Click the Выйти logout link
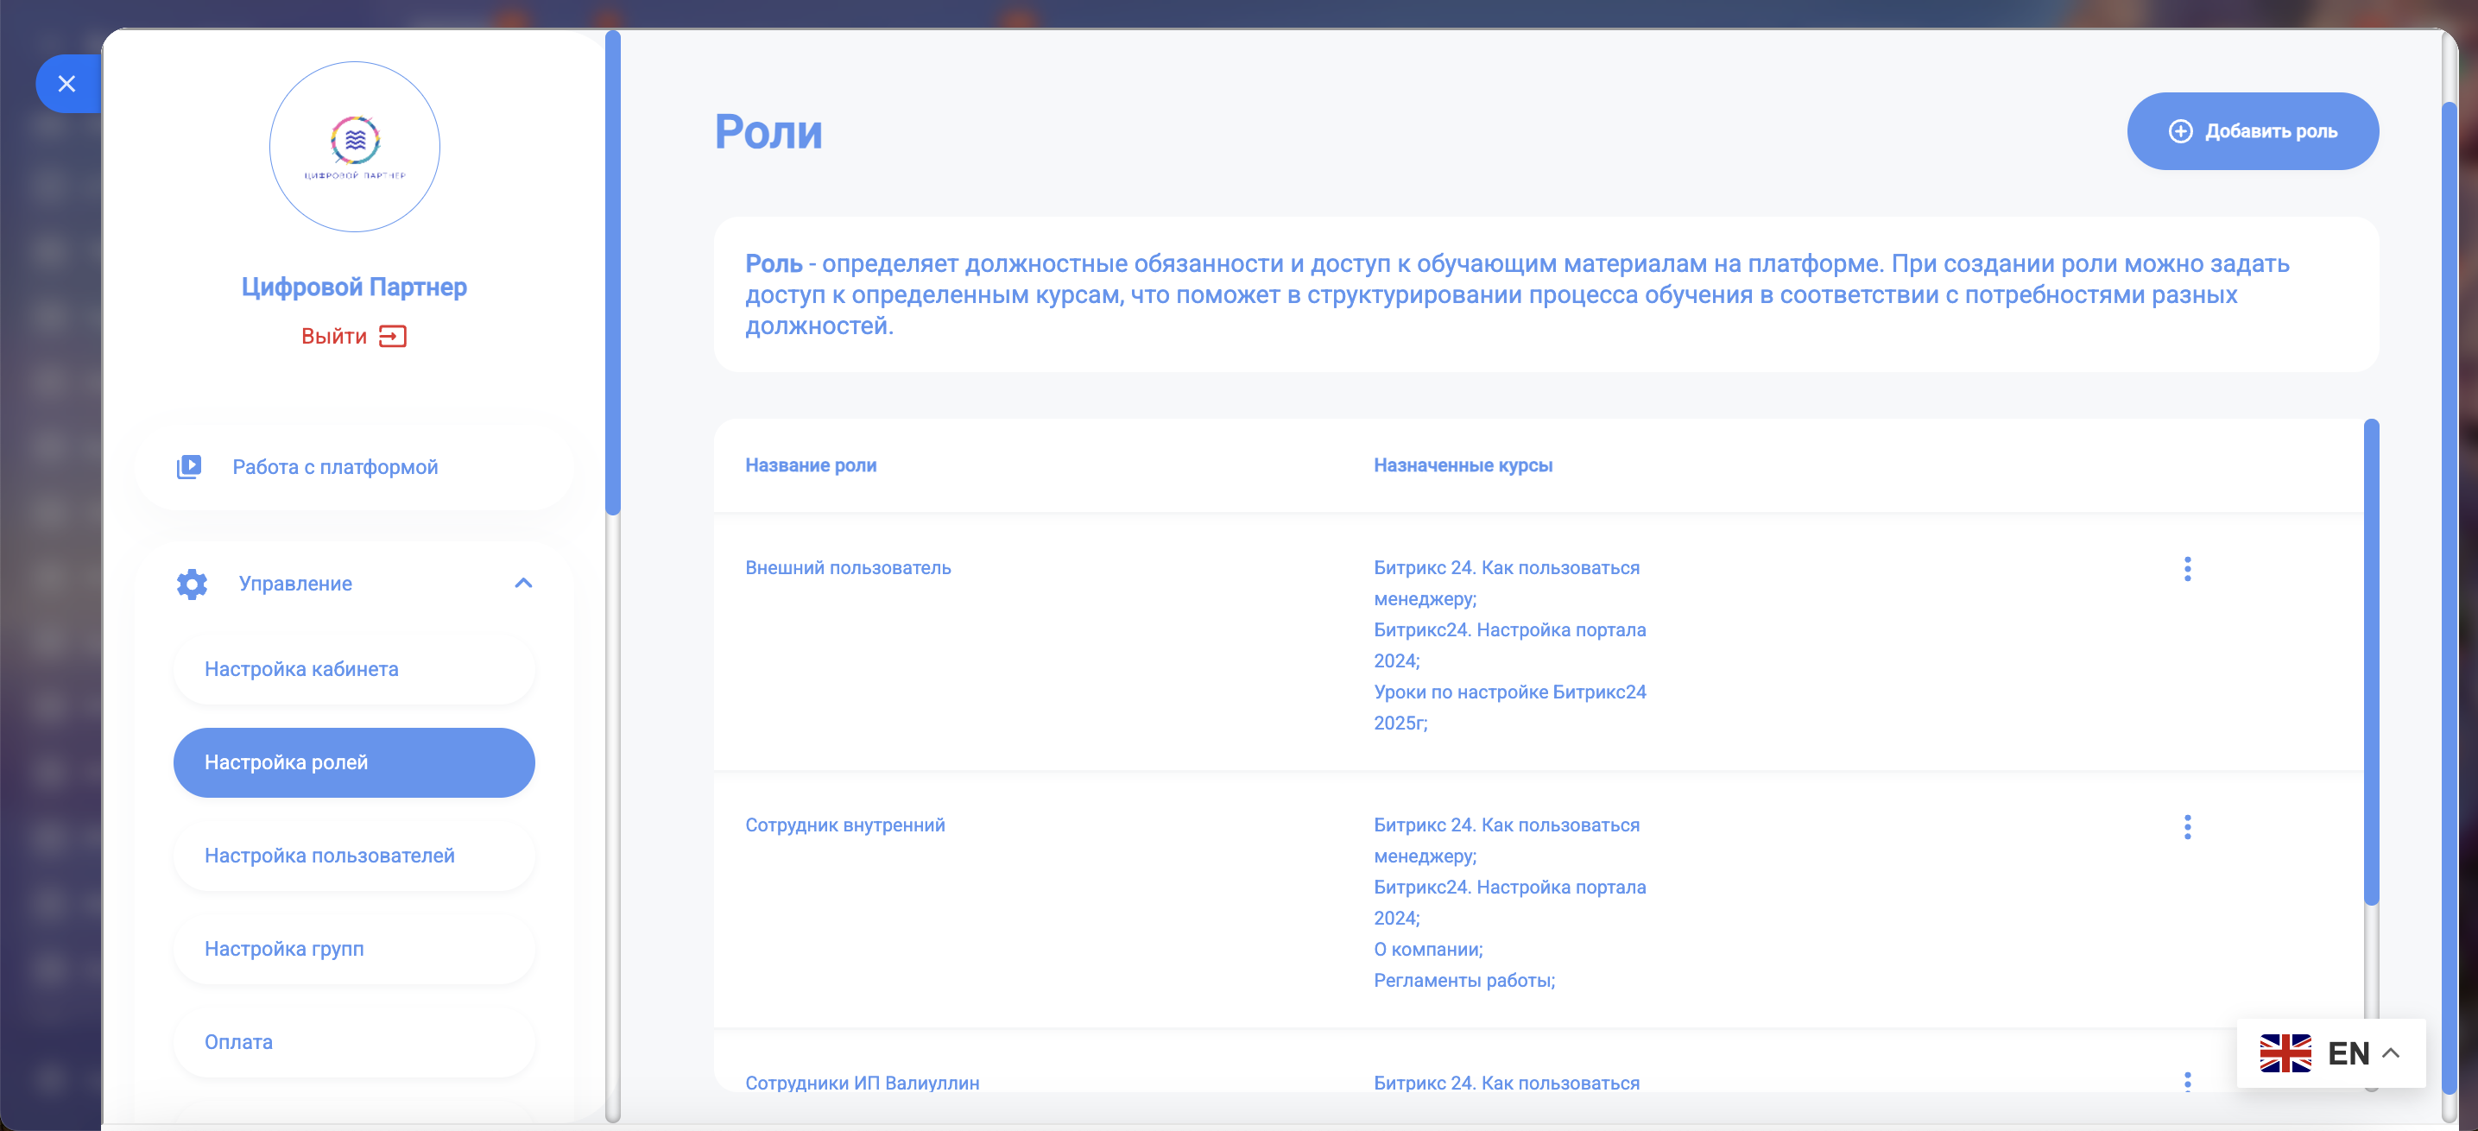Viewport: 2478px width, 1131px height. 334,336
